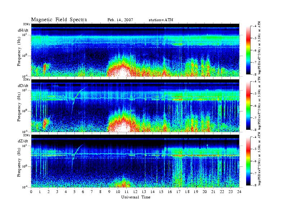The height and width of the screenshot is (220, 285).
Task: Click hour tick label 1 on time axis
Action: (x=40, y=192)
